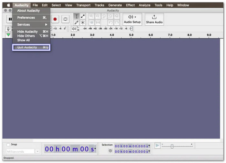Click the Share Audio button
The width and height of the screenshot is (226, 163).
154,19
